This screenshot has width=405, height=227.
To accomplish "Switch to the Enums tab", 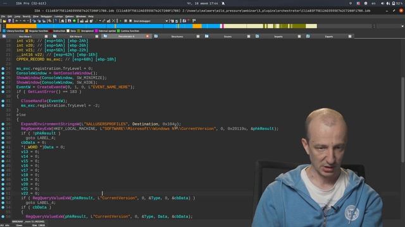I will tap(228, 37).
